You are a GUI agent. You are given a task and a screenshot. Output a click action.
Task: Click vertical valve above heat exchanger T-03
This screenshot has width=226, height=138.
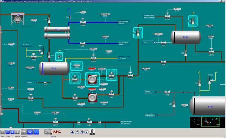pos(49,20)
